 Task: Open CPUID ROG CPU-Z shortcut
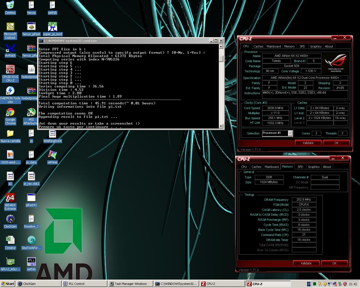coord(10,73)
